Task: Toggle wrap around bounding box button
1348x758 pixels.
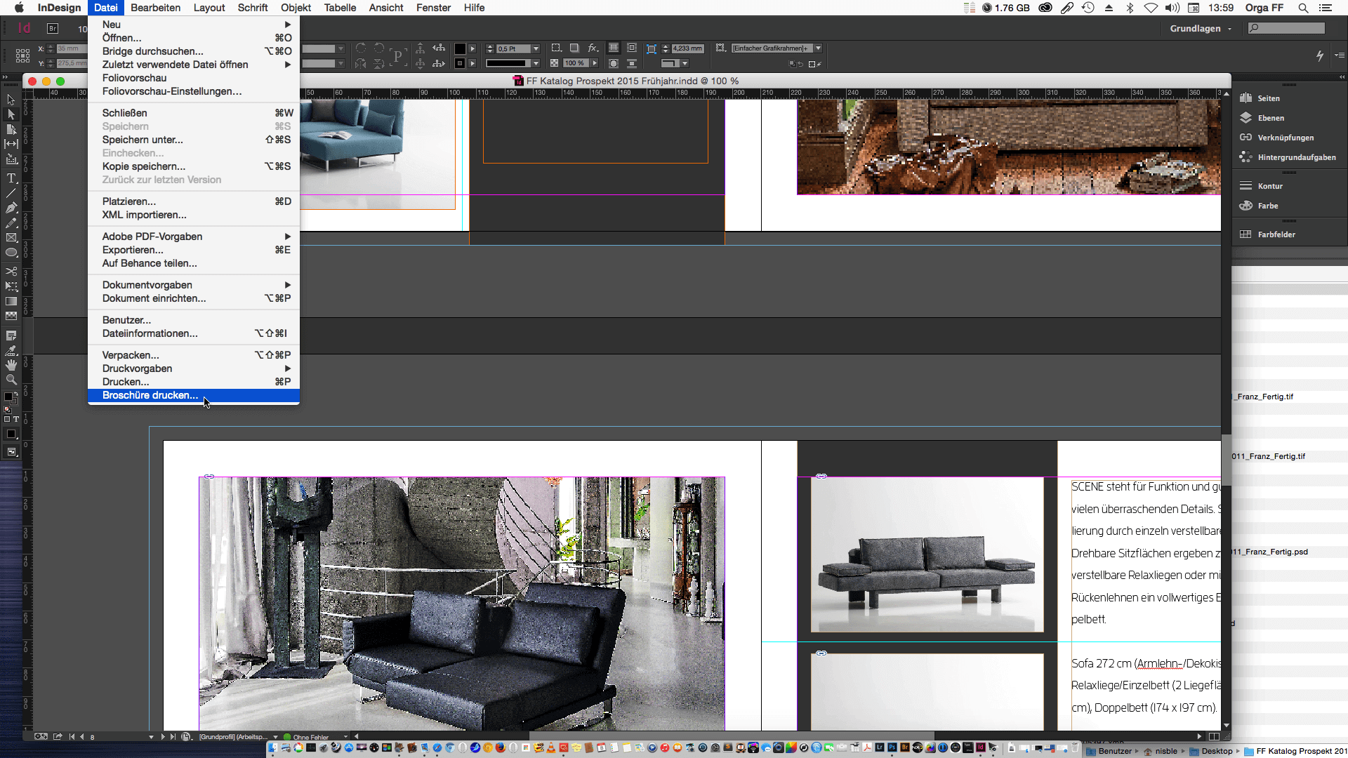Action: pos(632,48)
